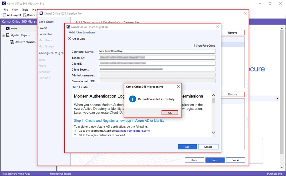Click the Remove project toolbar icon
Screen dimensions: 286x176
[x=25, y=15]
